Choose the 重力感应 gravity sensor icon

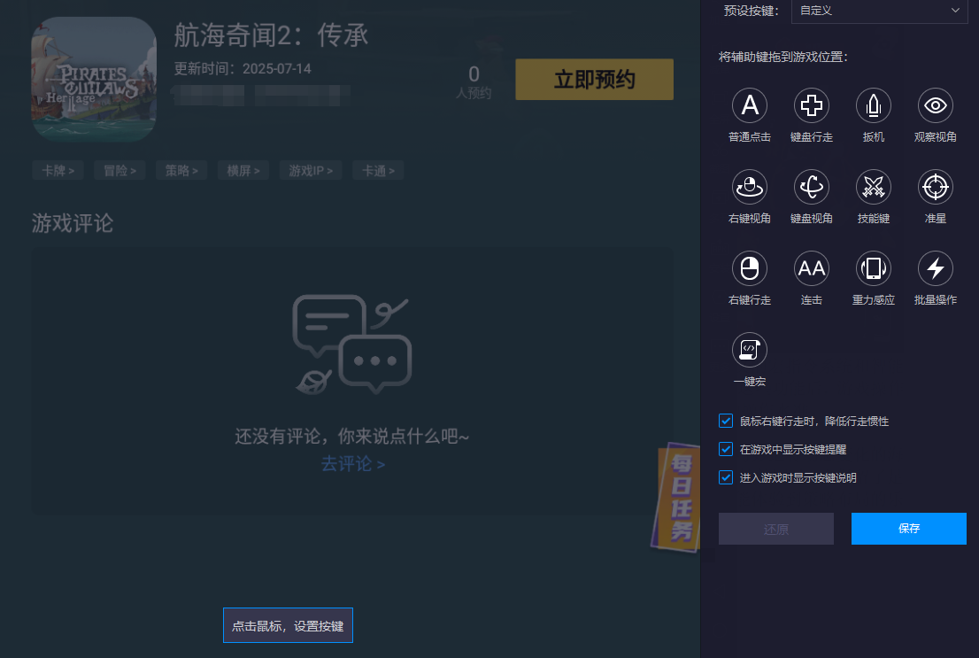coord(874,267)
